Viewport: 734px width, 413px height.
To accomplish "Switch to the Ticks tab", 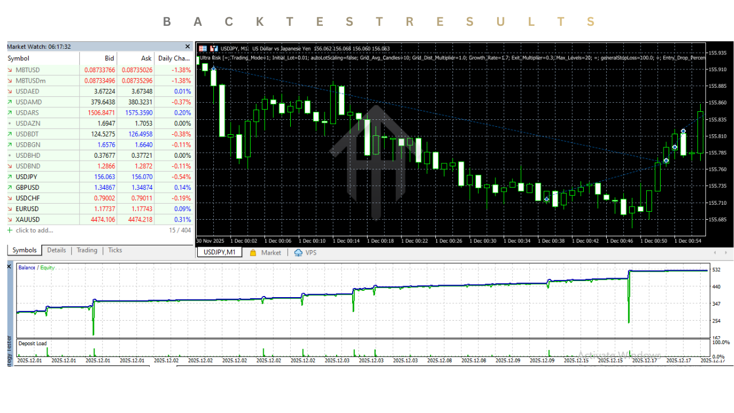I will [115, 250].
